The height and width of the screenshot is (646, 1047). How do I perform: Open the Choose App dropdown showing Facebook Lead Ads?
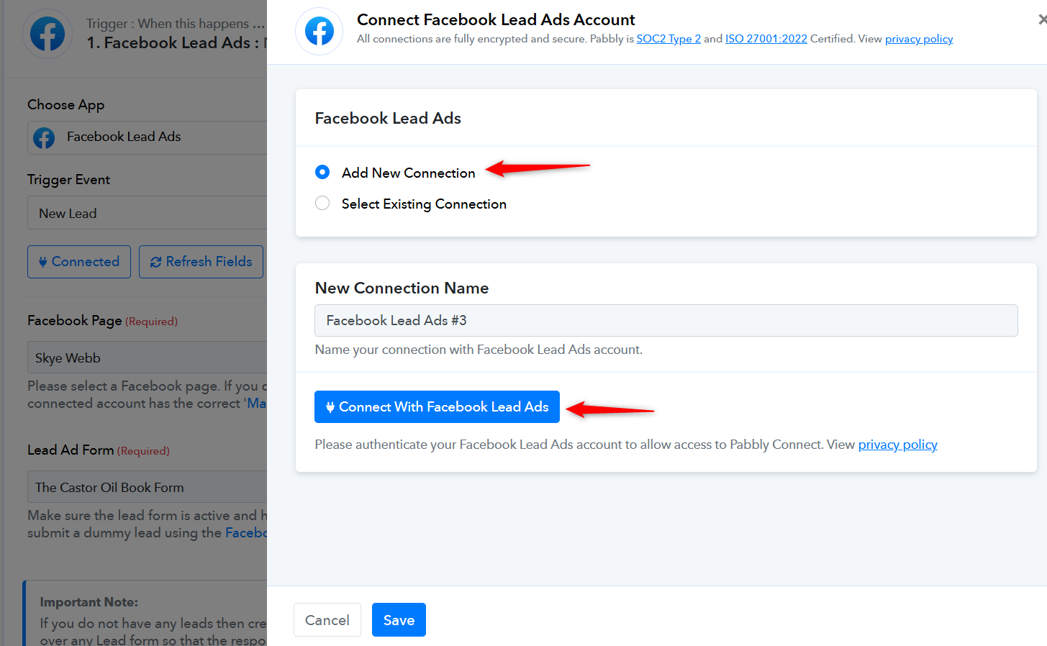pyautogui.click(x=148, y=137)
